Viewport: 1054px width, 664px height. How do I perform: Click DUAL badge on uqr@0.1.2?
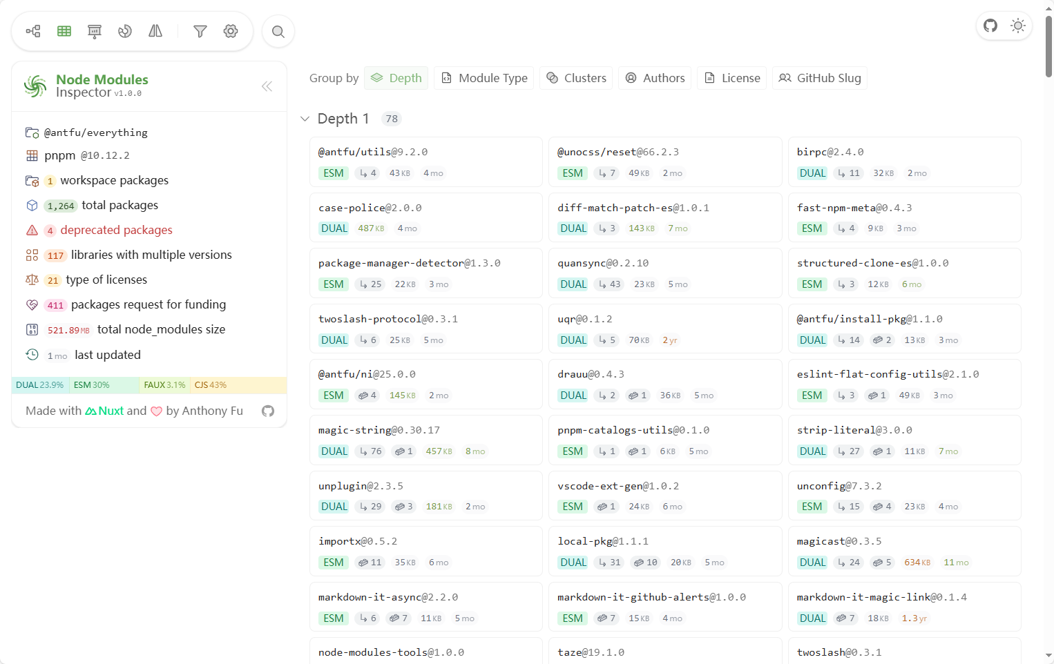[573, 340]
